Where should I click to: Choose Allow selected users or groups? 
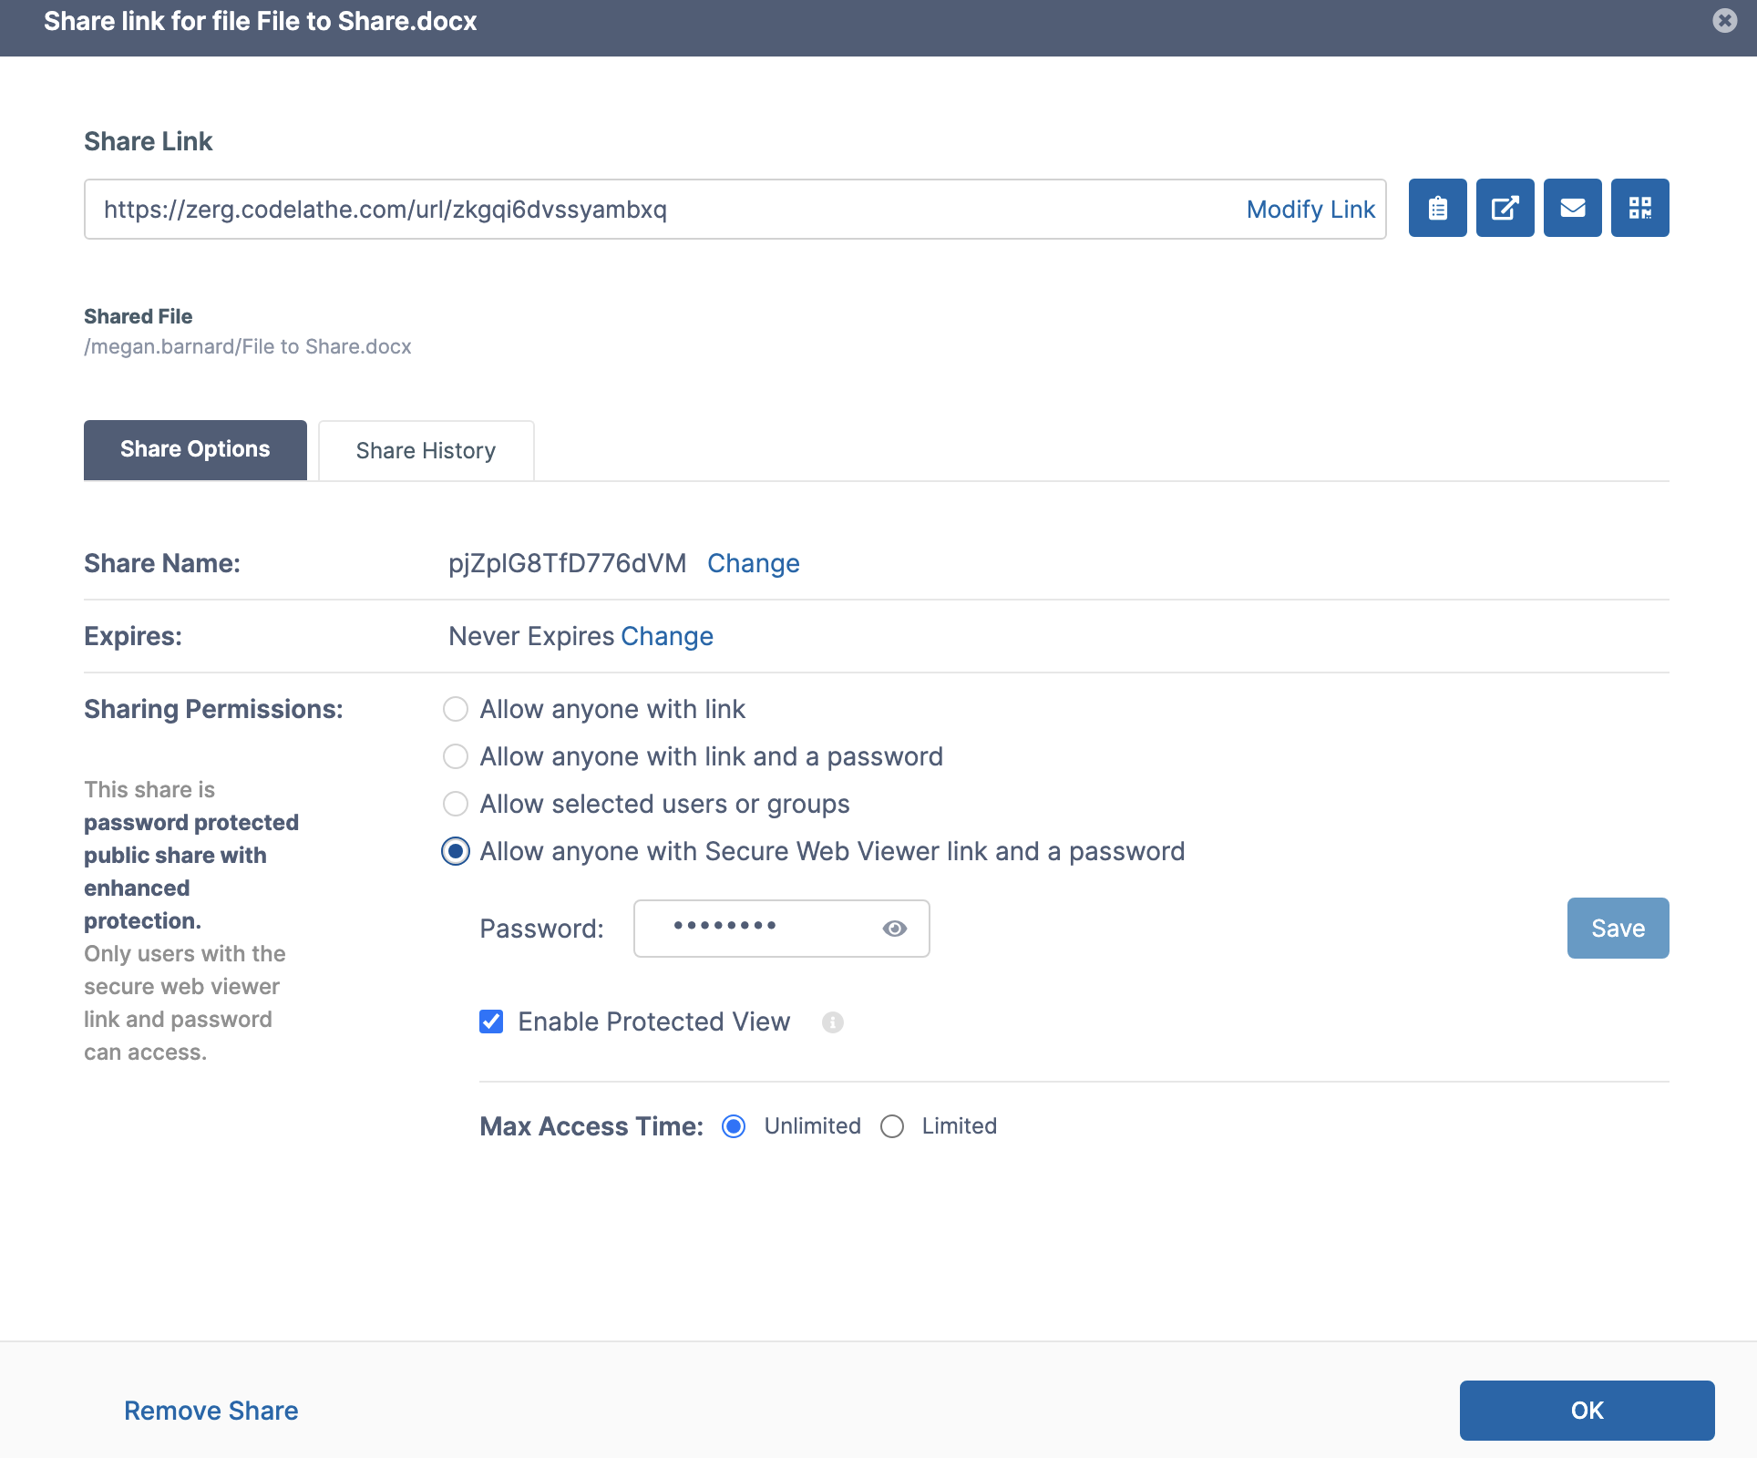coord(456,804)
